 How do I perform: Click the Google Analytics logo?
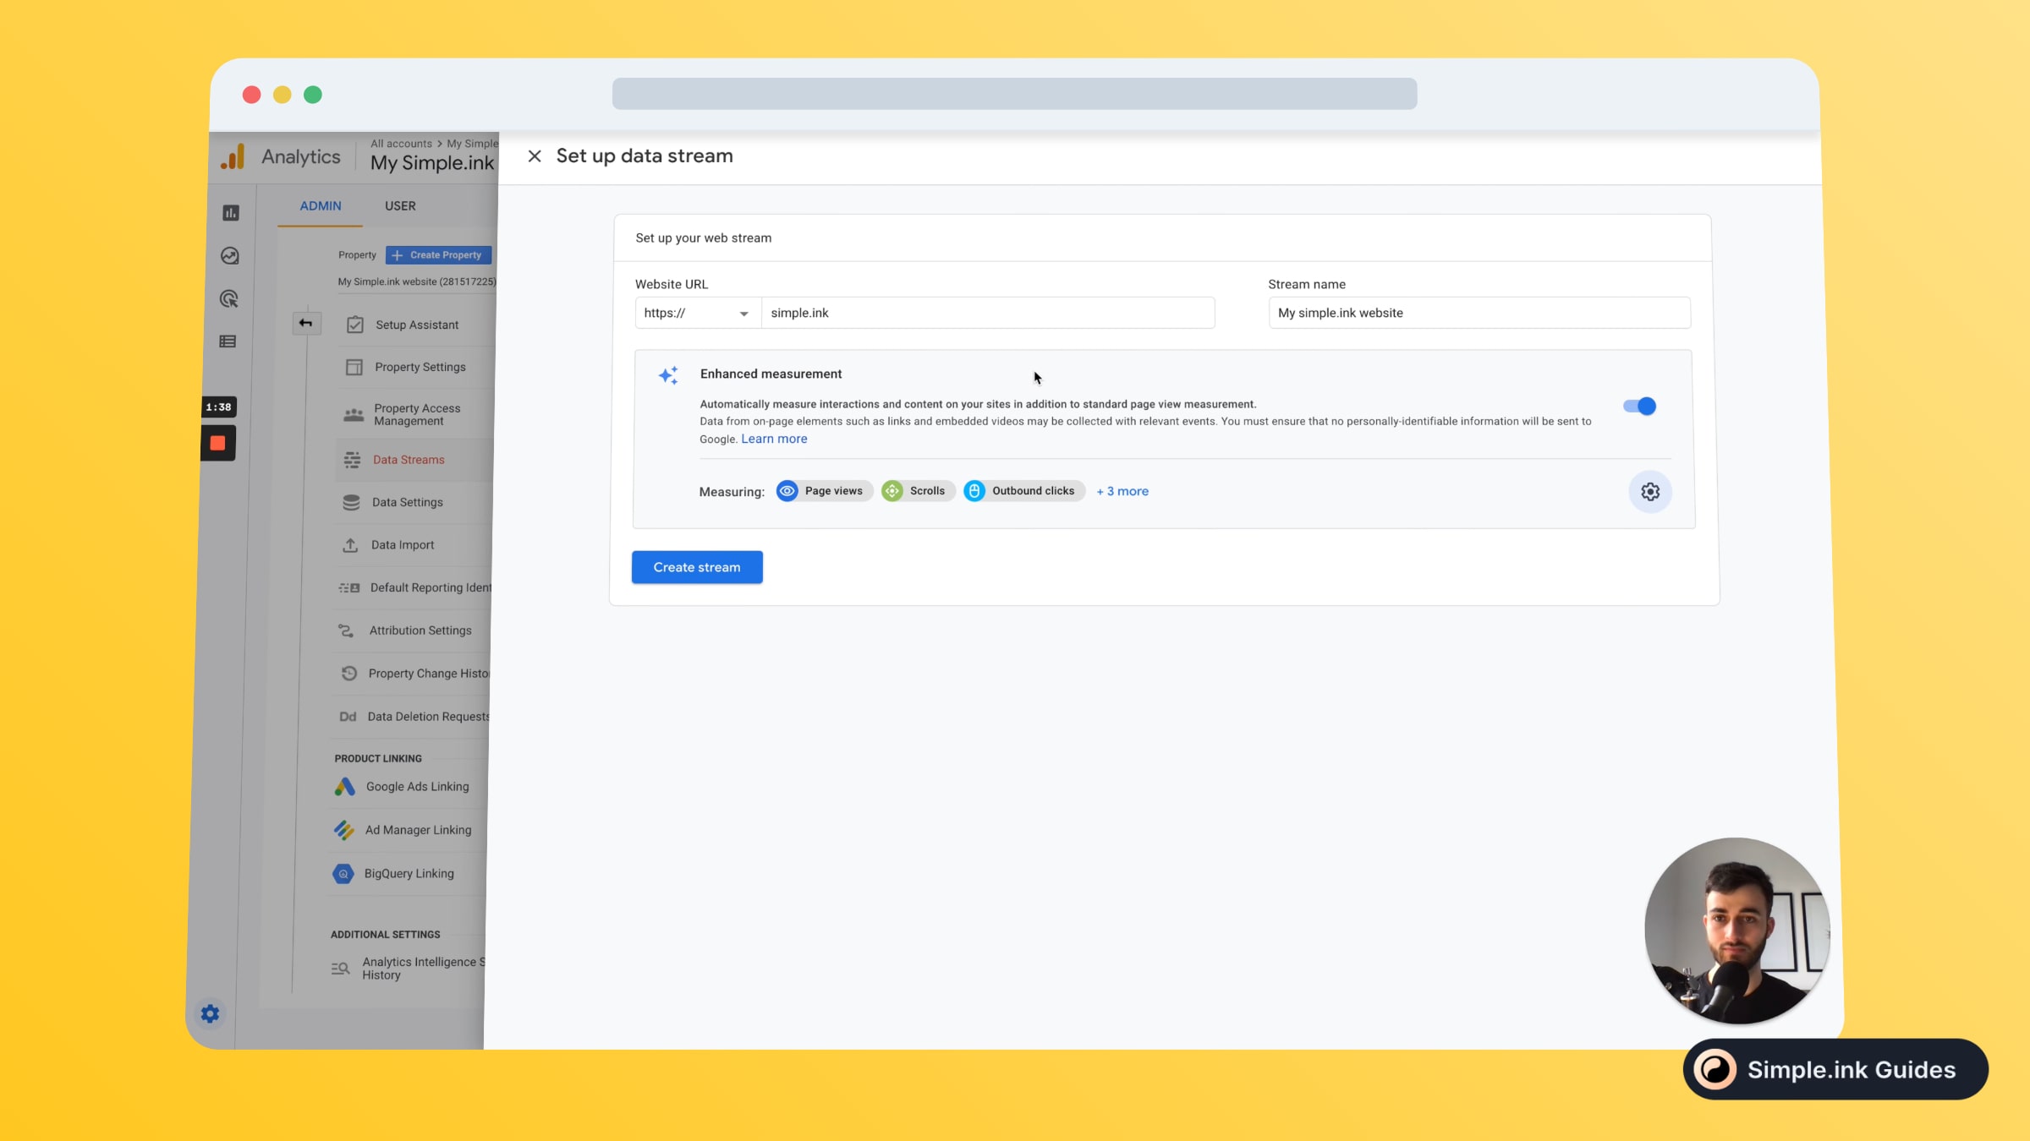[x=233, y=157]
